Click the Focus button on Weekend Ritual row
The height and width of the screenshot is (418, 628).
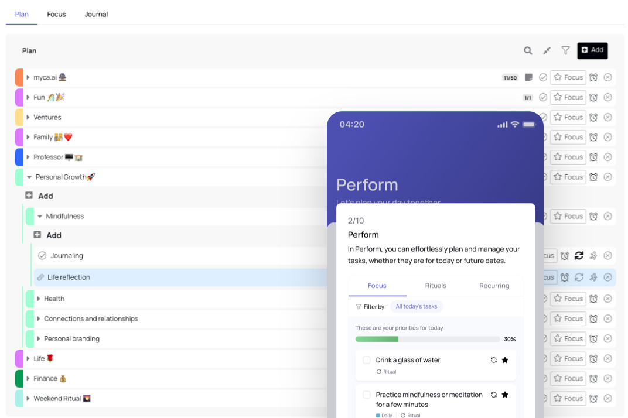[x=568, y=398]
